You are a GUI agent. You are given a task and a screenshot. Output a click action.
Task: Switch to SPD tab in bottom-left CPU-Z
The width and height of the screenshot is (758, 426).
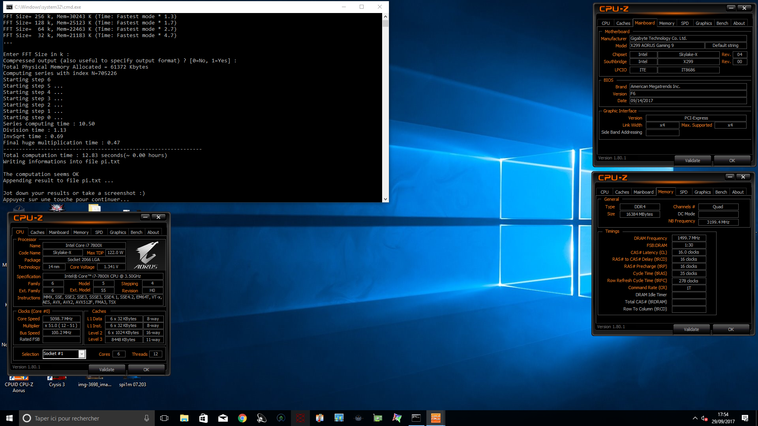(x=99, y=232)
